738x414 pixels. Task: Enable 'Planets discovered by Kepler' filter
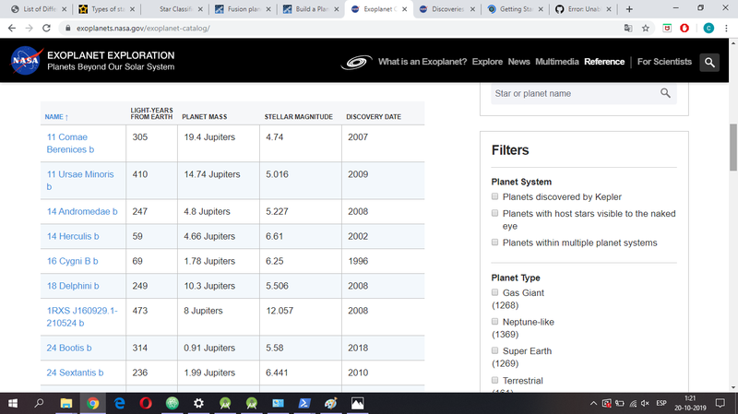tap(495, 196)
